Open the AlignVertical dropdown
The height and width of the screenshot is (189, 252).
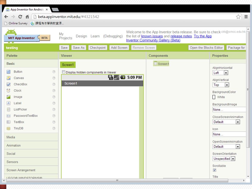click(x=221, y=85)
